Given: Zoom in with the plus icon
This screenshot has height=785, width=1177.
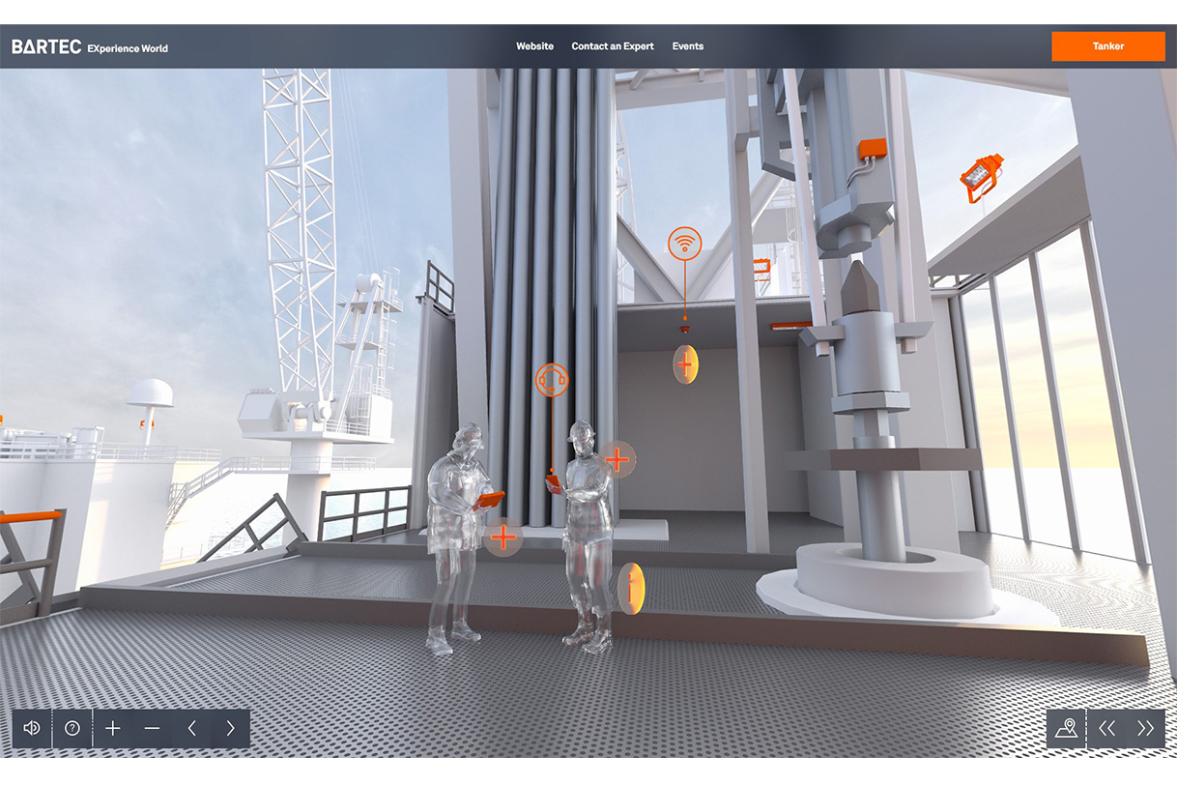Looking at the screenshot, I should (113, 728).
